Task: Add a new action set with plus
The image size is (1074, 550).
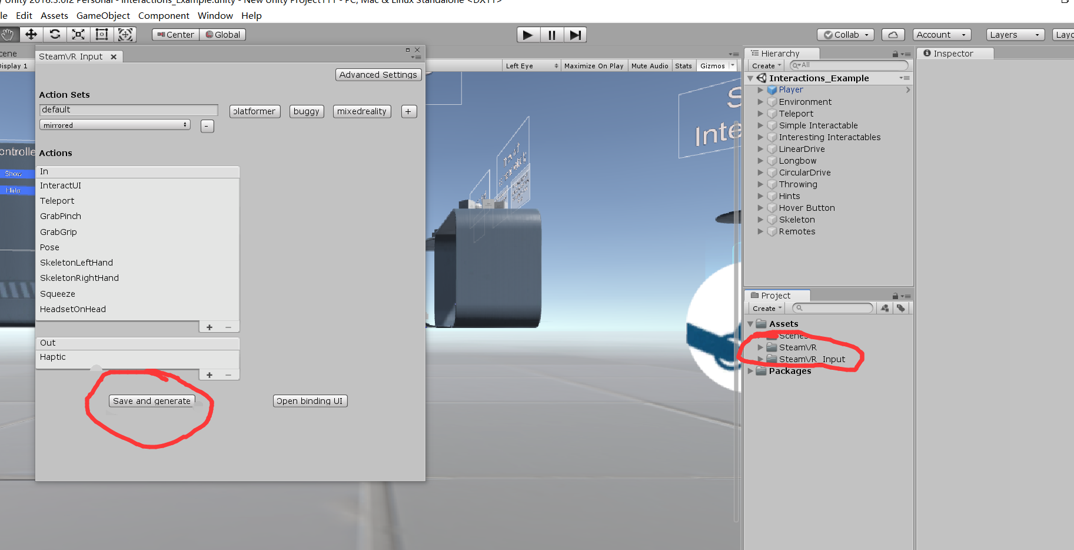Action: tap(409, 111)
